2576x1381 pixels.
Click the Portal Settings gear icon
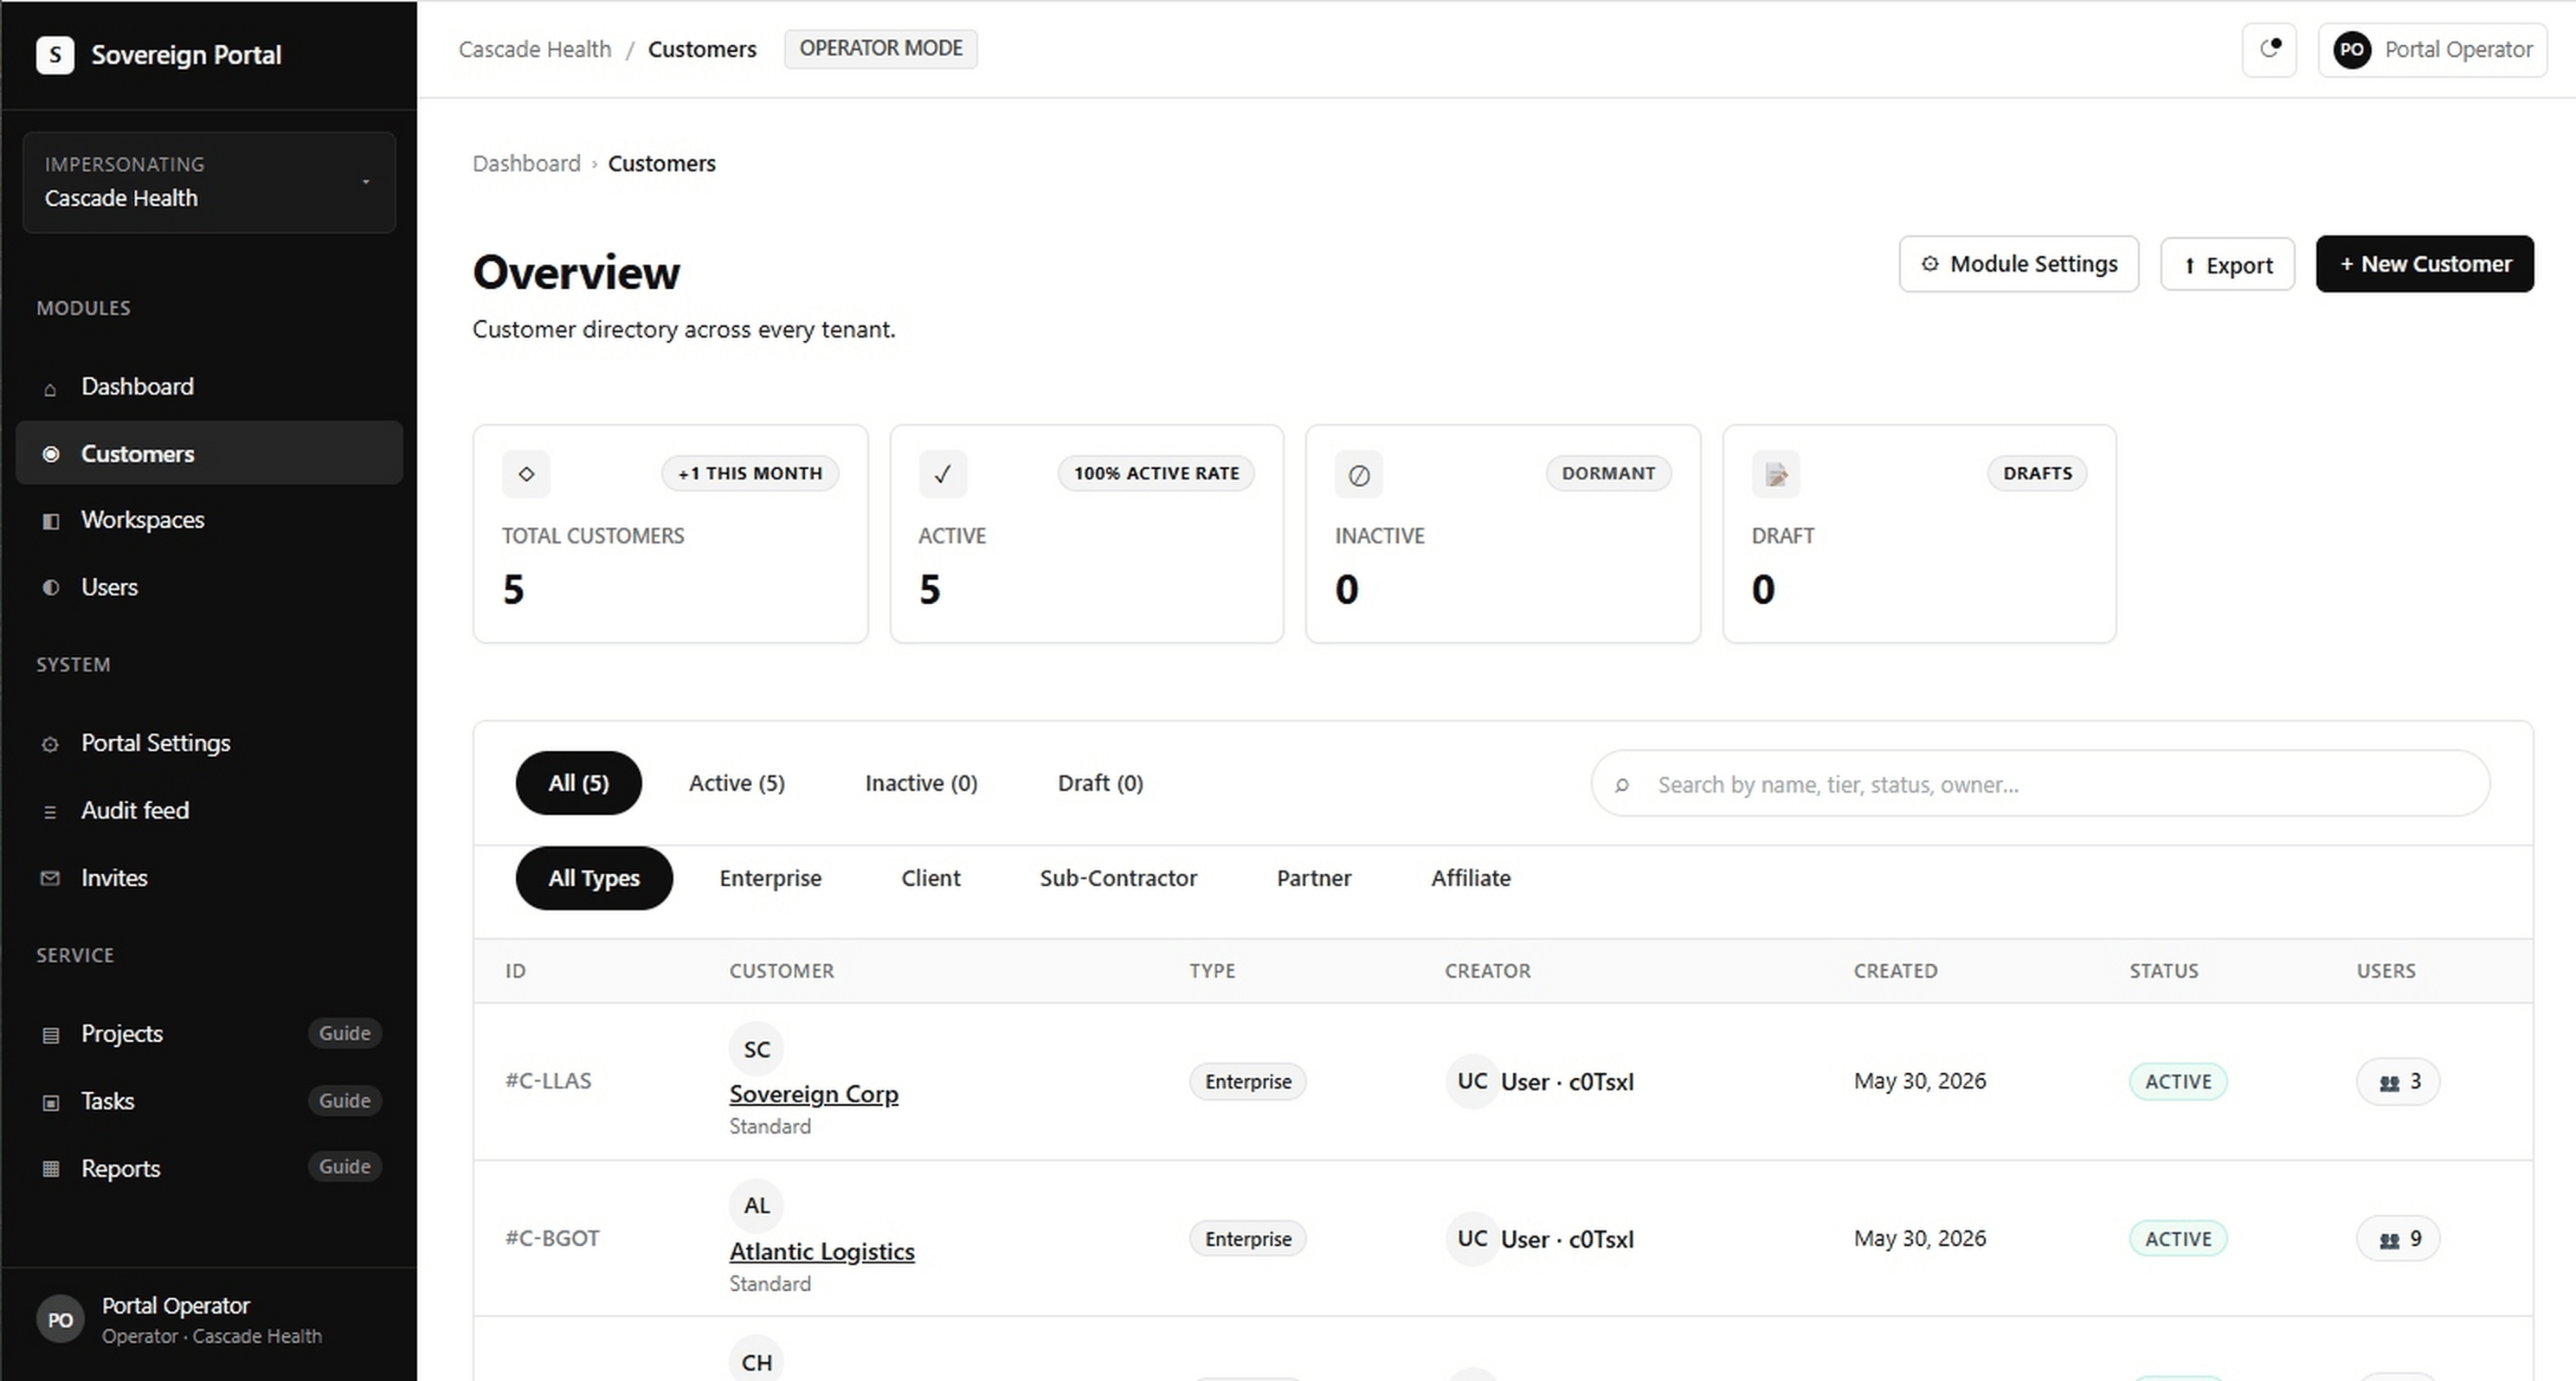tap(50, 744)
